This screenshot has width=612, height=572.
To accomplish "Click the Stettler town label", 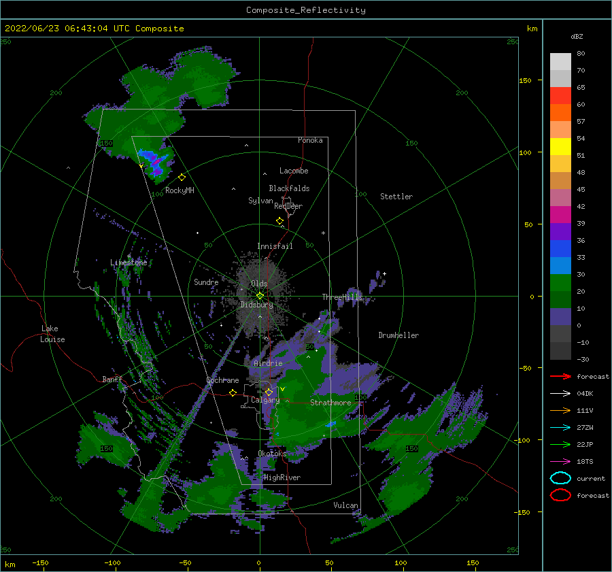I will [396, 197].
